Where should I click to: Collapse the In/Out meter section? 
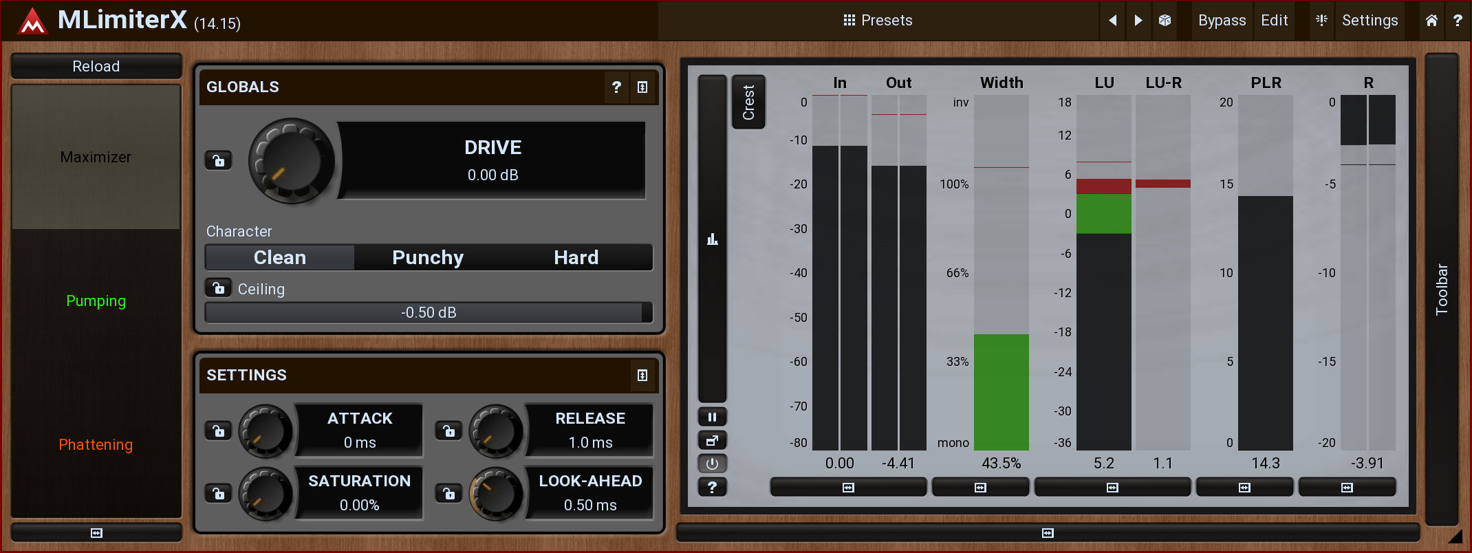pos(848,488)
